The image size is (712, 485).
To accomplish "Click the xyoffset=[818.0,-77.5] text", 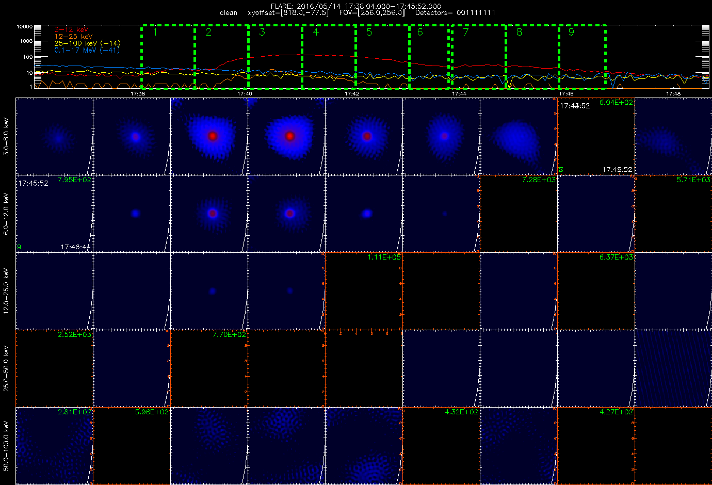I will (288, 12).
